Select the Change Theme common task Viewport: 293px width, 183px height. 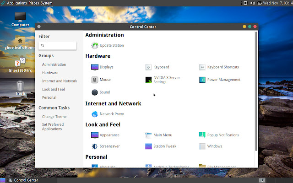(54, 117)
